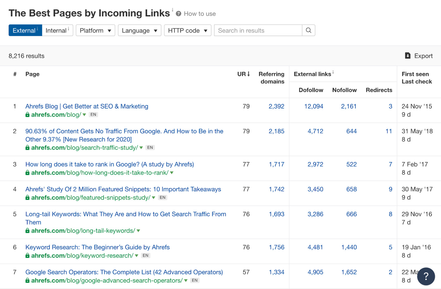Open the Google Search Operators page link
Image resolution: width=441 pixels, height=289 pixels.
[124, 272]
